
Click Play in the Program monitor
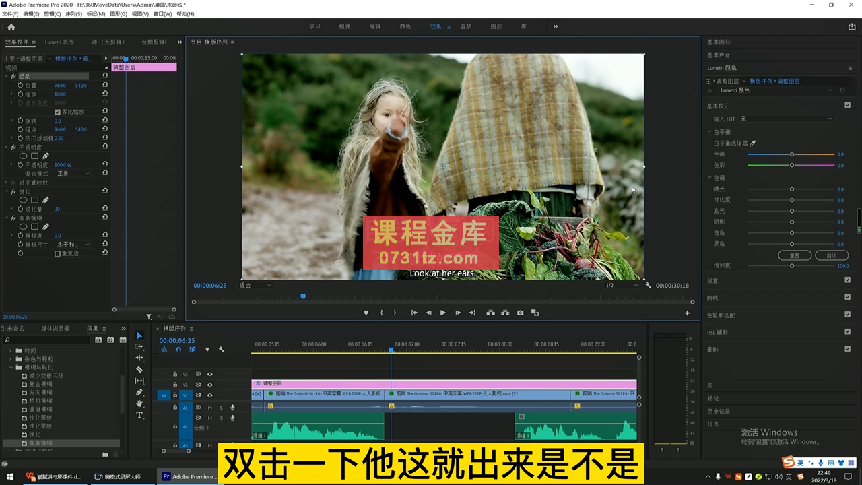click(442, 313)
